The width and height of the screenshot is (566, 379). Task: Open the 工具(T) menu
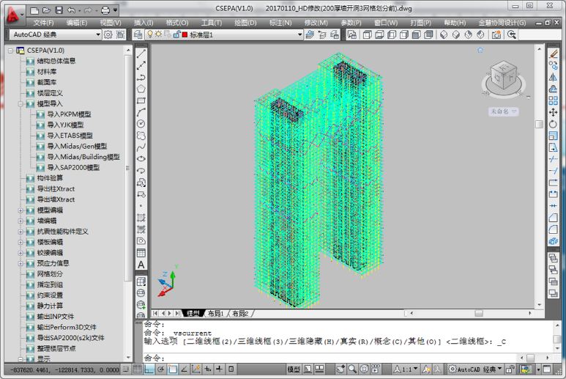click(212, 23)
